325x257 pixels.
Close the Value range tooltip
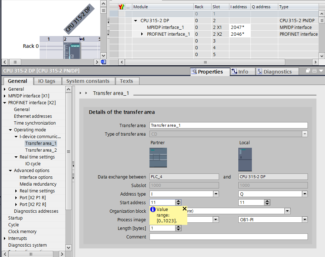(184, 209)
